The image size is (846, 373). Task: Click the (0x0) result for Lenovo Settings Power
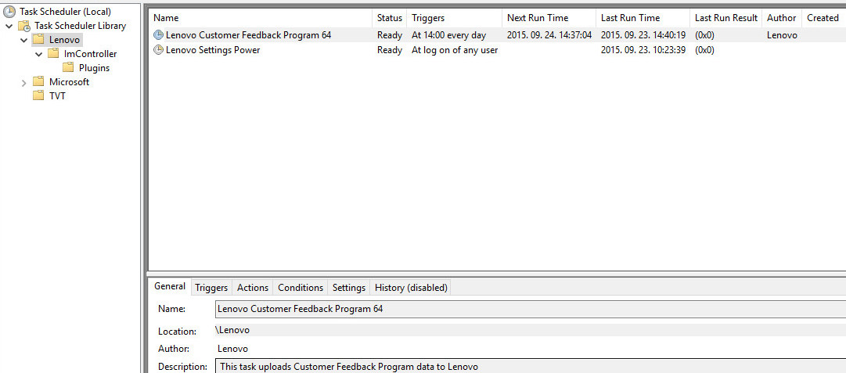704,49
